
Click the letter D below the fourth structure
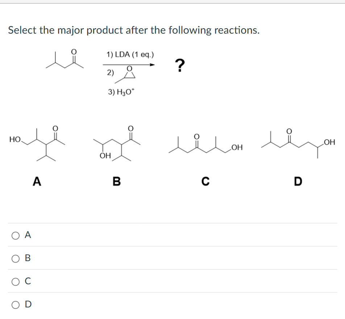[x=297, y=182]
